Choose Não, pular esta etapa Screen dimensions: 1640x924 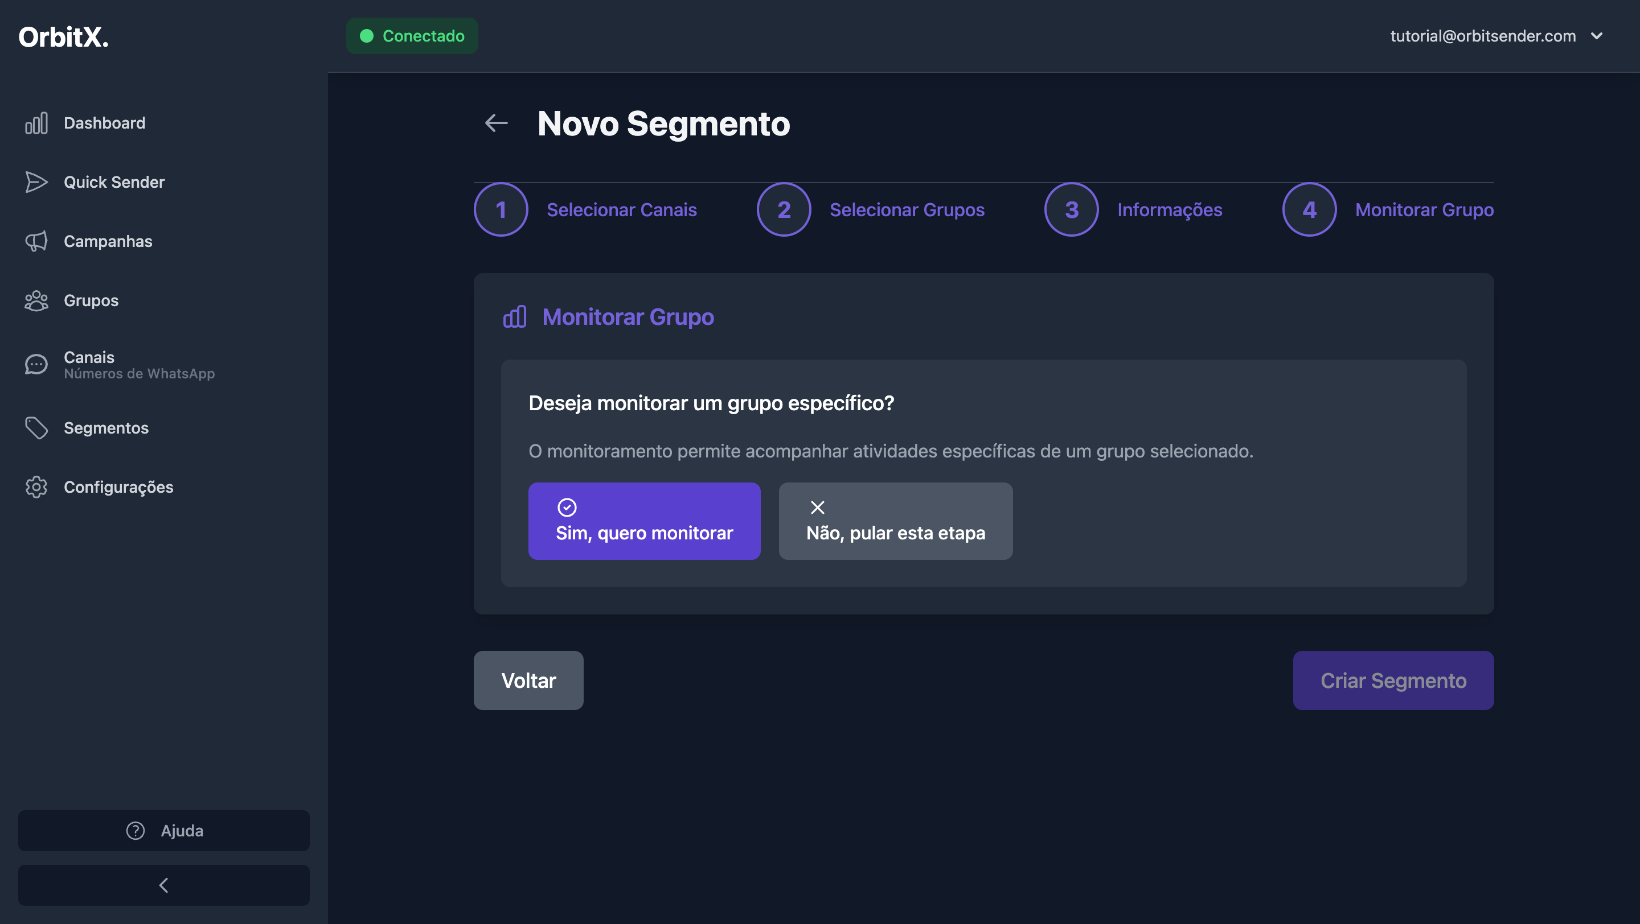[x=895, y=521]
